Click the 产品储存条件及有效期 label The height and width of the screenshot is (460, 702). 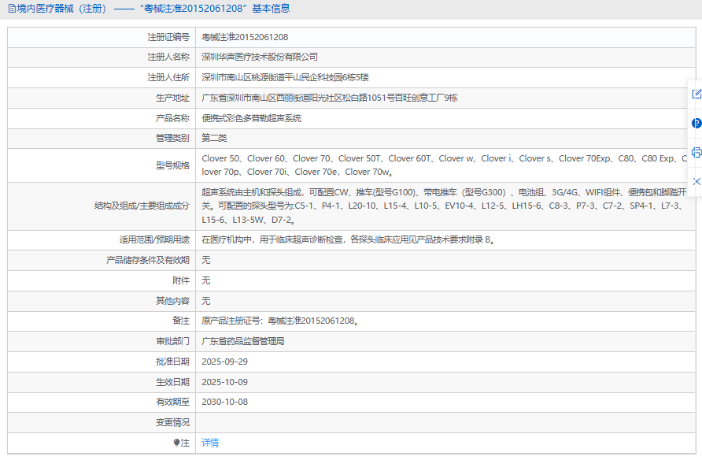tap(148, 260)
